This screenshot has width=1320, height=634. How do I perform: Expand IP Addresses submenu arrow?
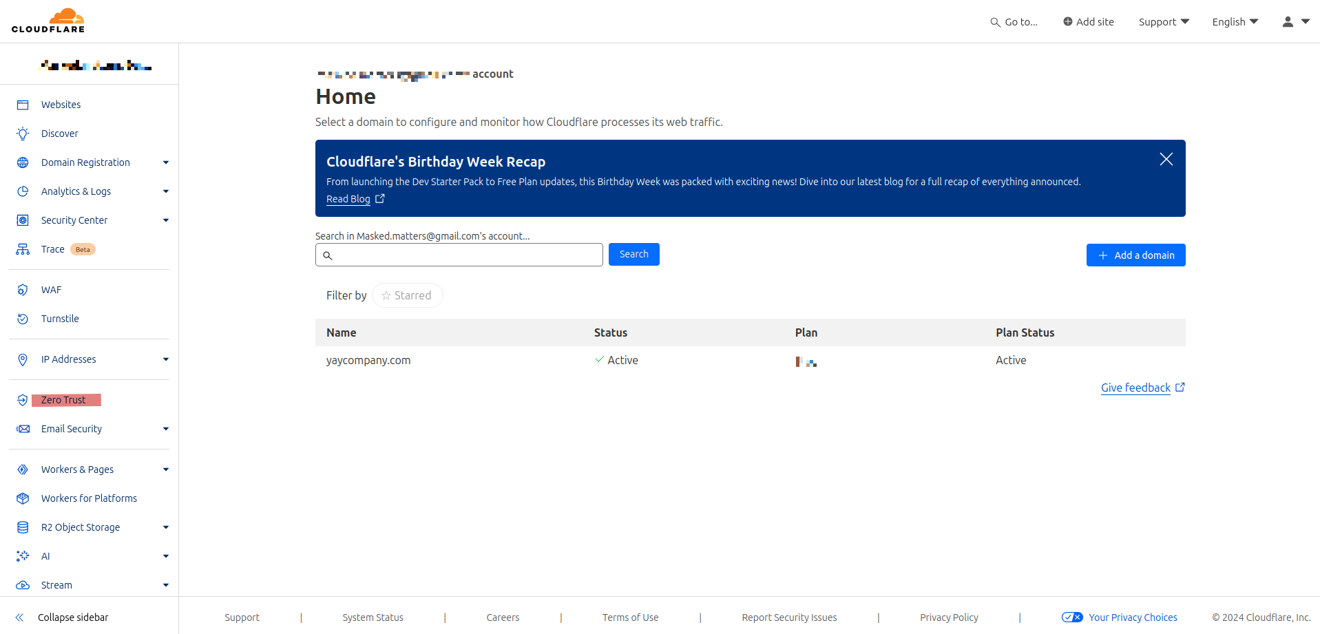(166, 359)
